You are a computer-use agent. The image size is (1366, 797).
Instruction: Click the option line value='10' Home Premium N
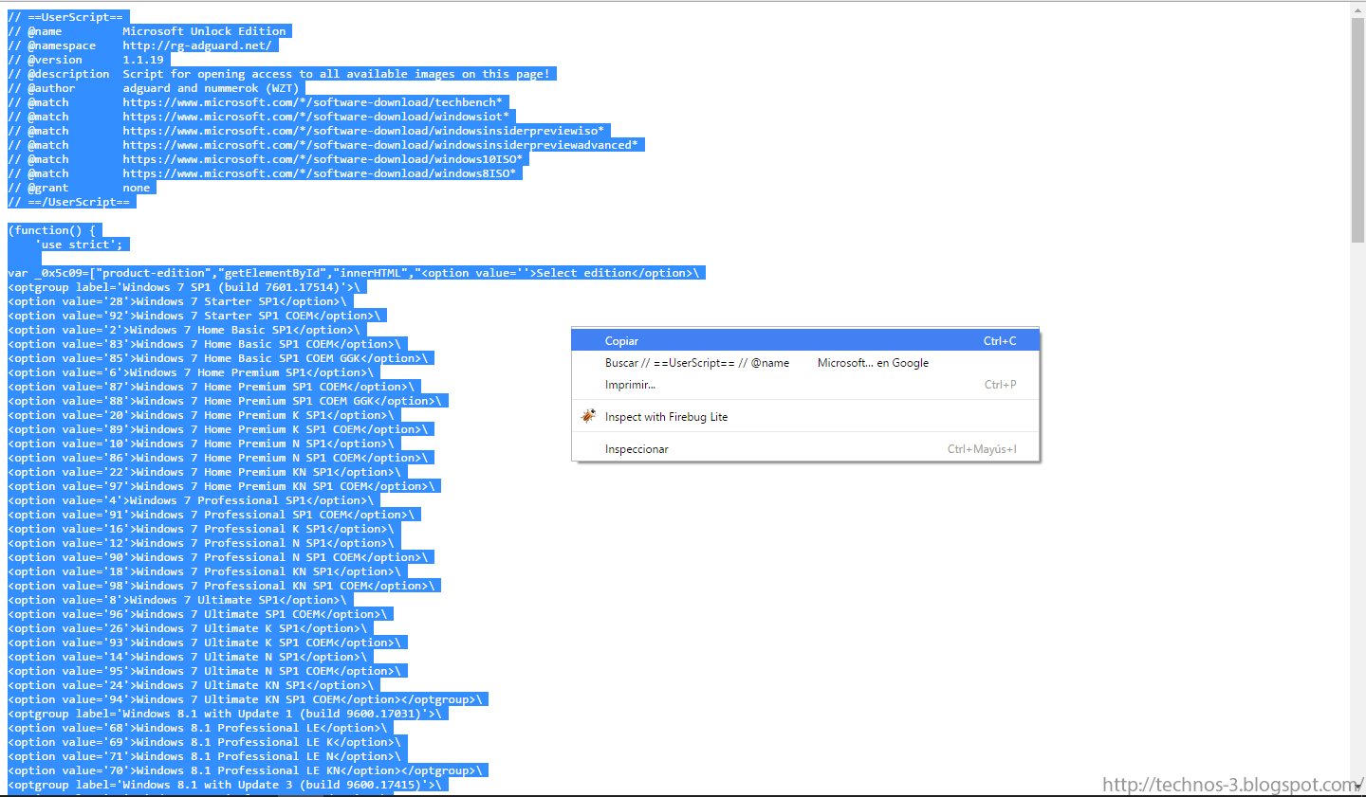(x=201, y=444)
